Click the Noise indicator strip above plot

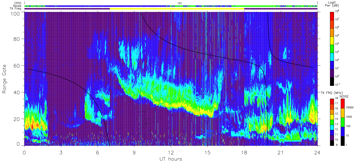pyautogui.click(x=171, y=6)
